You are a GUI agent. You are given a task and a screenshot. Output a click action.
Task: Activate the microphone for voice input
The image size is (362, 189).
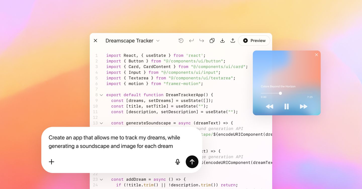(177, 162)
